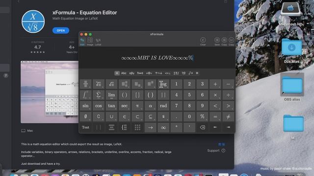This screenshot has height=176, width=314.
Task: Select the radical √ category tab
Action: (x=190, y=73)
